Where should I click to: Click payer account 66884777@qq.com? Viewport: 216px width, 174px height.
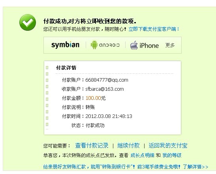click(x=107, y=80)
